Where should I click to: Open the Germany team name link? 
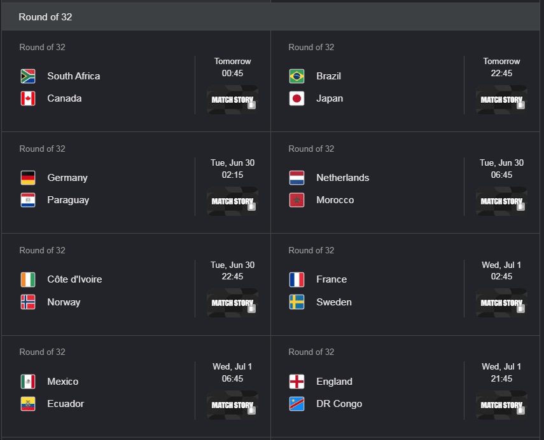[67, 178]
